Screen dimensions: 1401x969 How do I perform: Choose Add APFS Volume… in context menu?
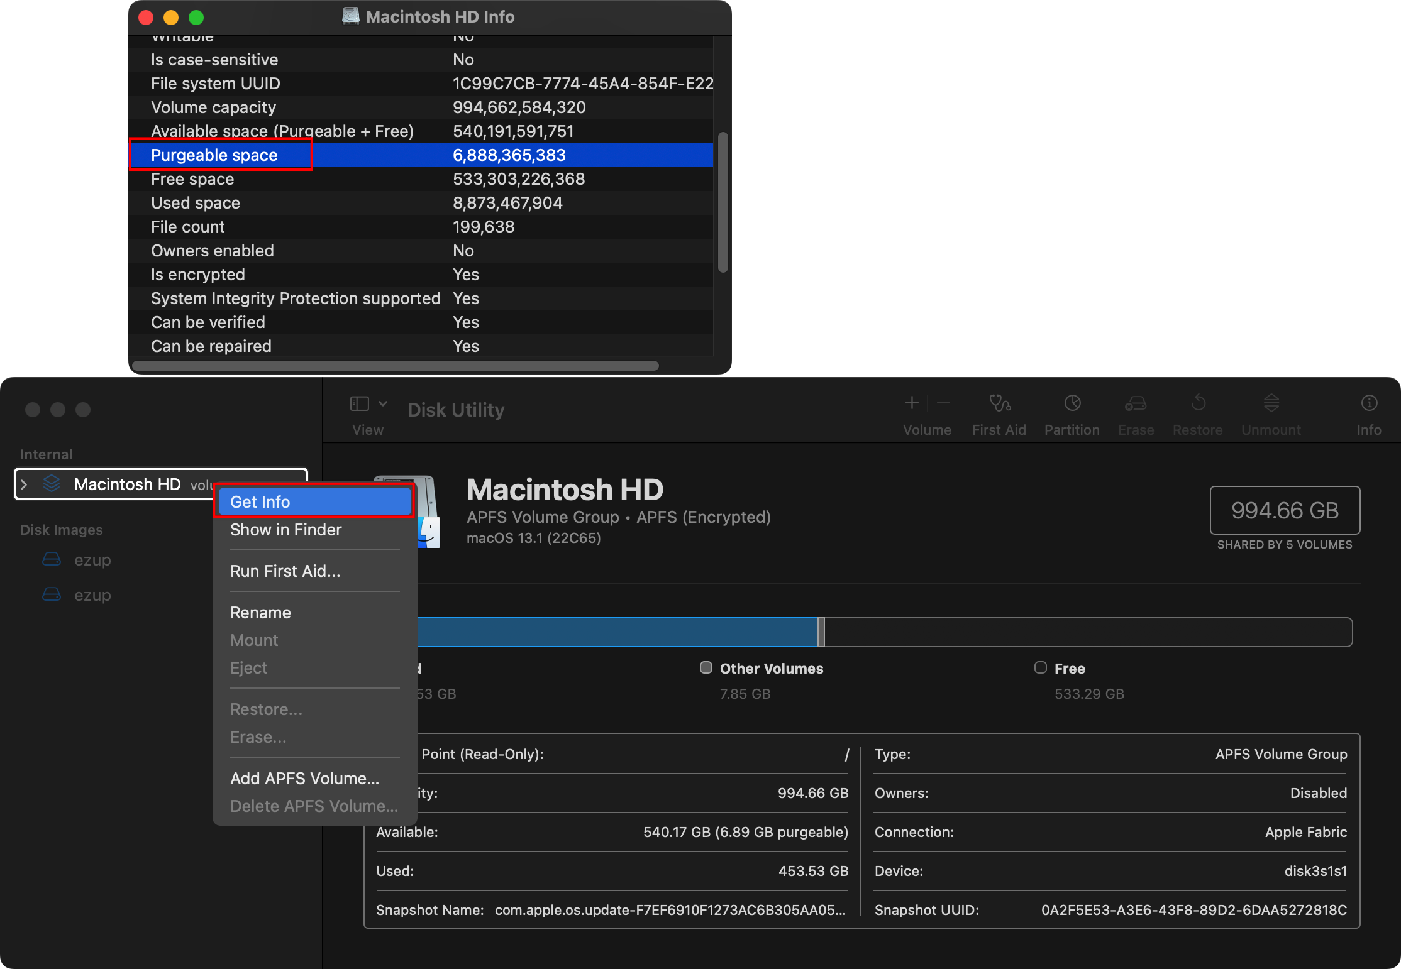click(x=314, y=779)
